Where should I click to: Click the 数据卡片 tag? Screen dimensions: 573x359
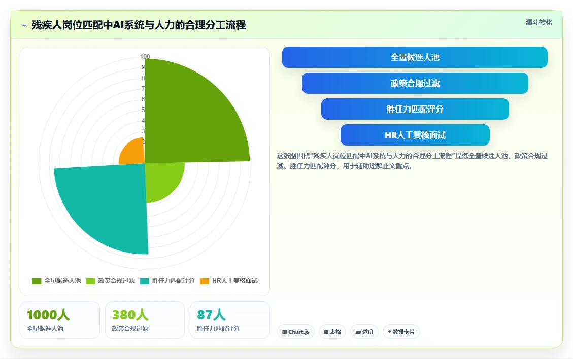click(401, 332)
